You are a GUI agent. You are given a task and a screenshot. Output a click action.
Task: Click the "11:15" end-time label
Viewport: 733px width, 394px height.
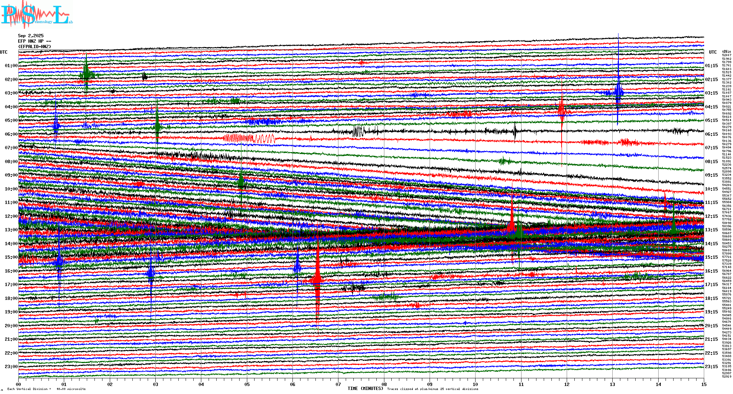[x=711, y=202]
